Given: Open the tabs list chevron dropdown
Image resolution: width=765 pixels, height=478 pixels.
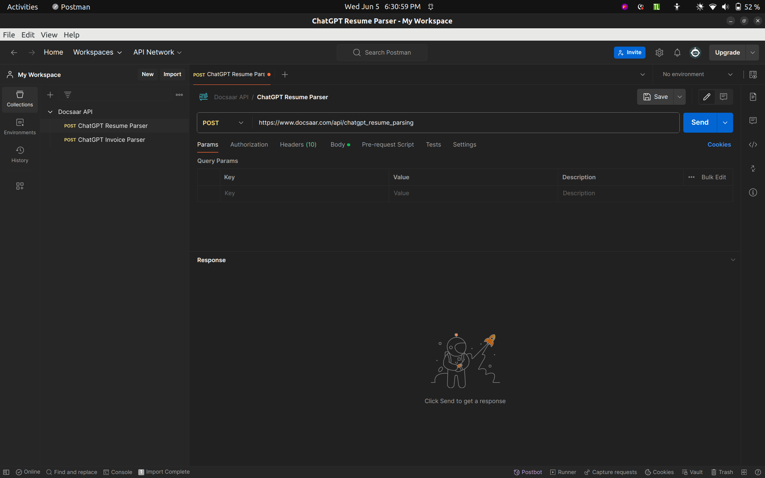Looking at the screenshot, I should coord(643,74).
